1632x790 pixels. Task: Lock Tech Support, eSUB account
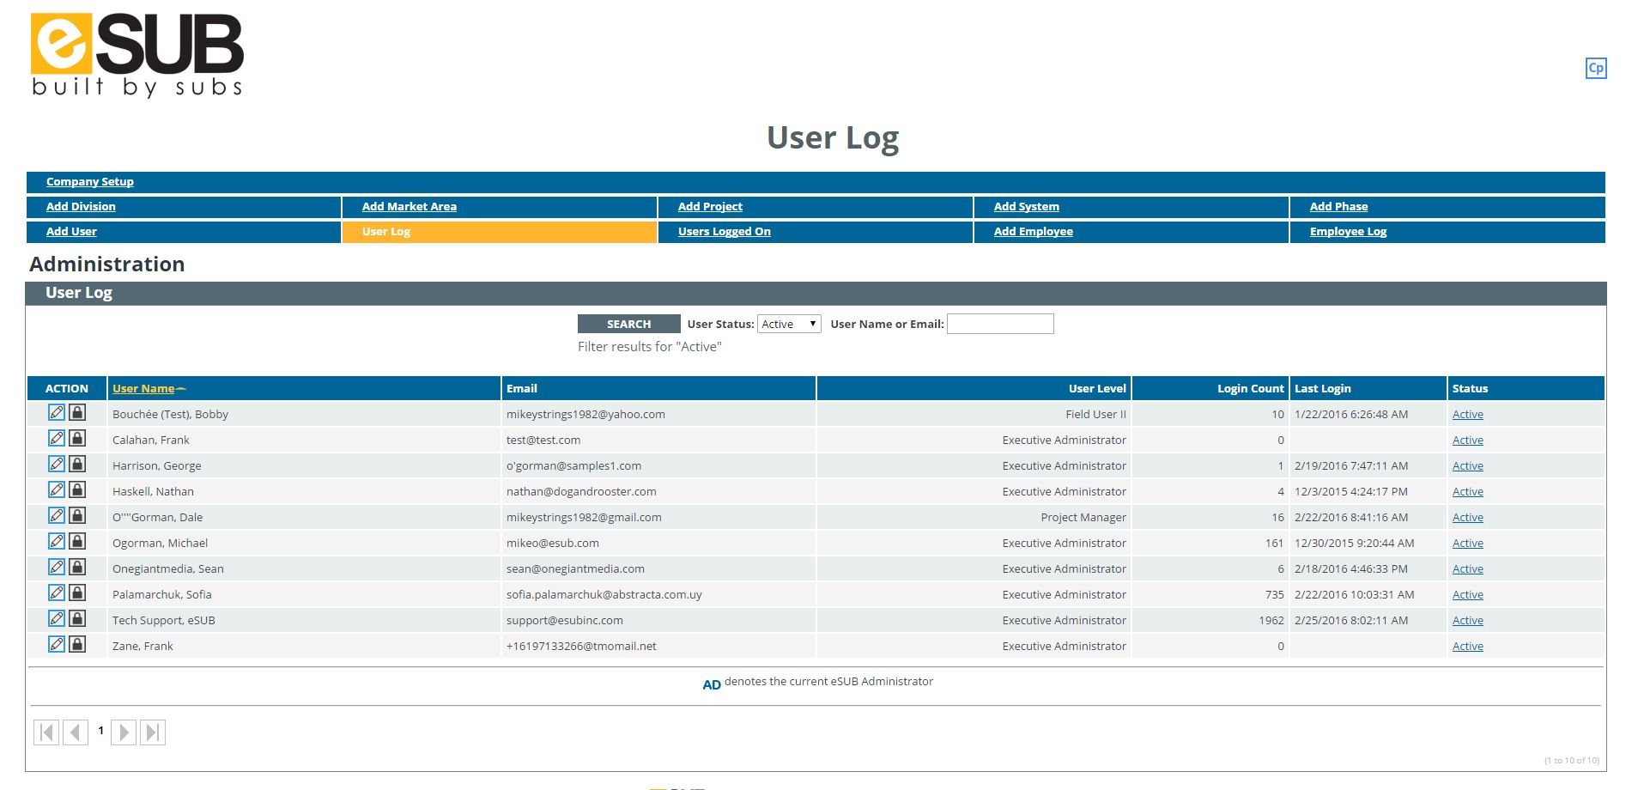coord(77,618)
